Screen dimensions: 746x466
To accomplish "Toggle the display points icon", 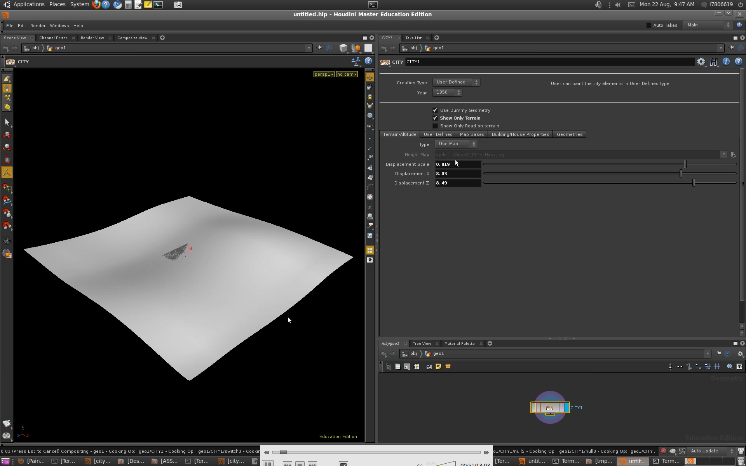I will pyautogui.click(x=370, y=139).
